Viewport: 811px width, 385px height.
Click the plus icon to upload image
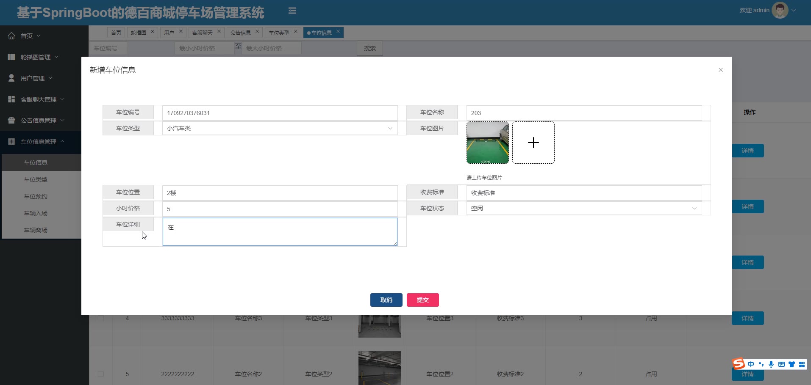coord(533,143)
